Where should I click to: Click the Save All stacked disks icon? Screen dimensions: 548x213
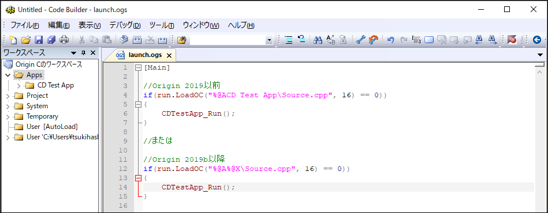tap(51, 40)
